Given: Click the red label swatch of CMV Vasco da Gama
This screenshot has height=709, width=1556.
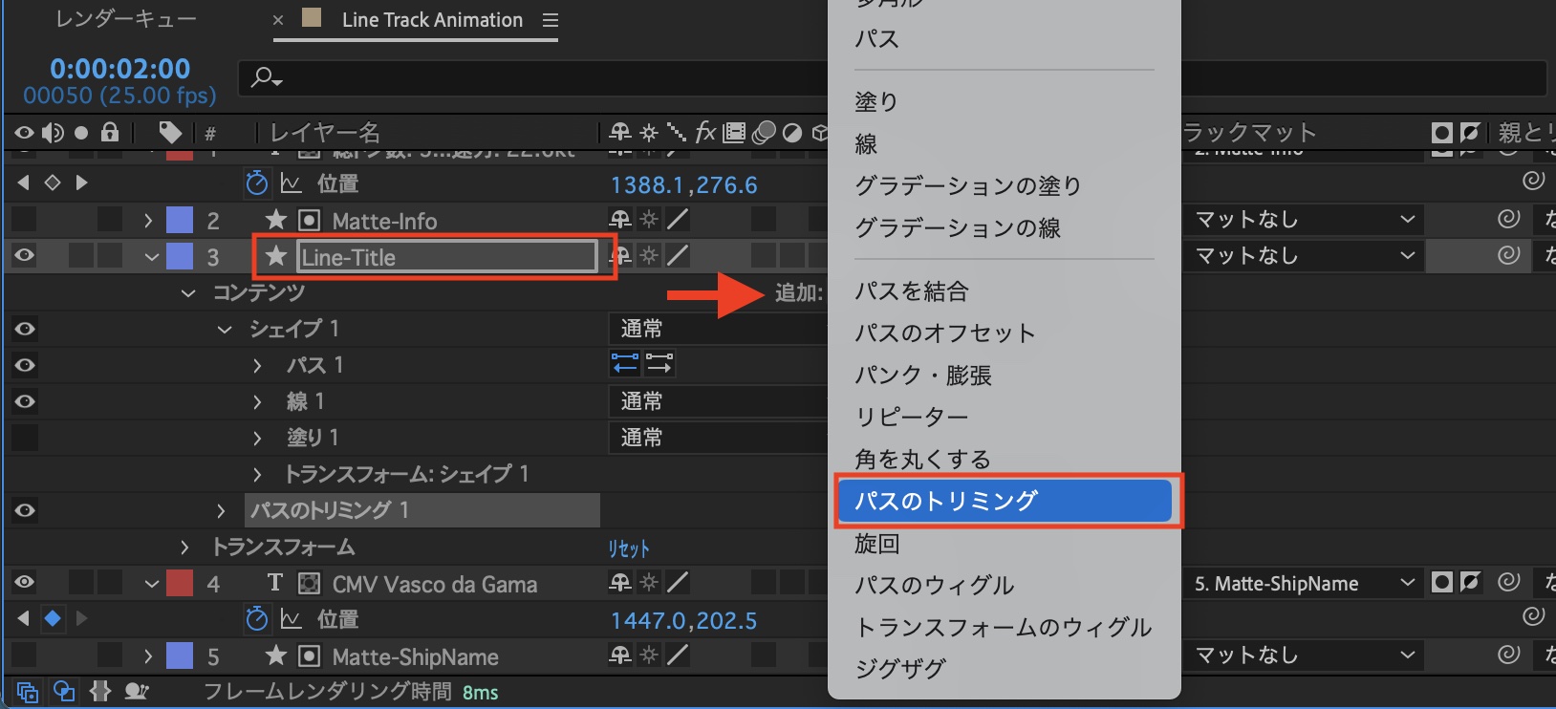Looking at the screenshot, I should (180, 583).
